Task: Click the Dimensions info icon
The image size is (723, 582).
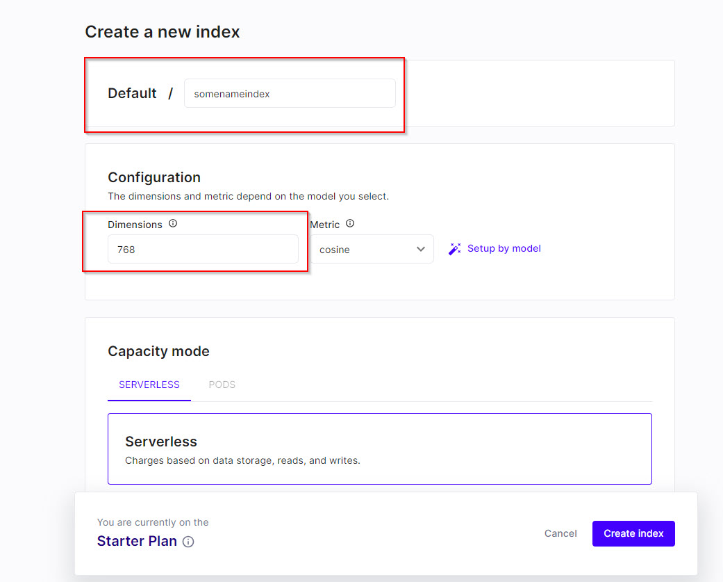Action: (173, 223)
